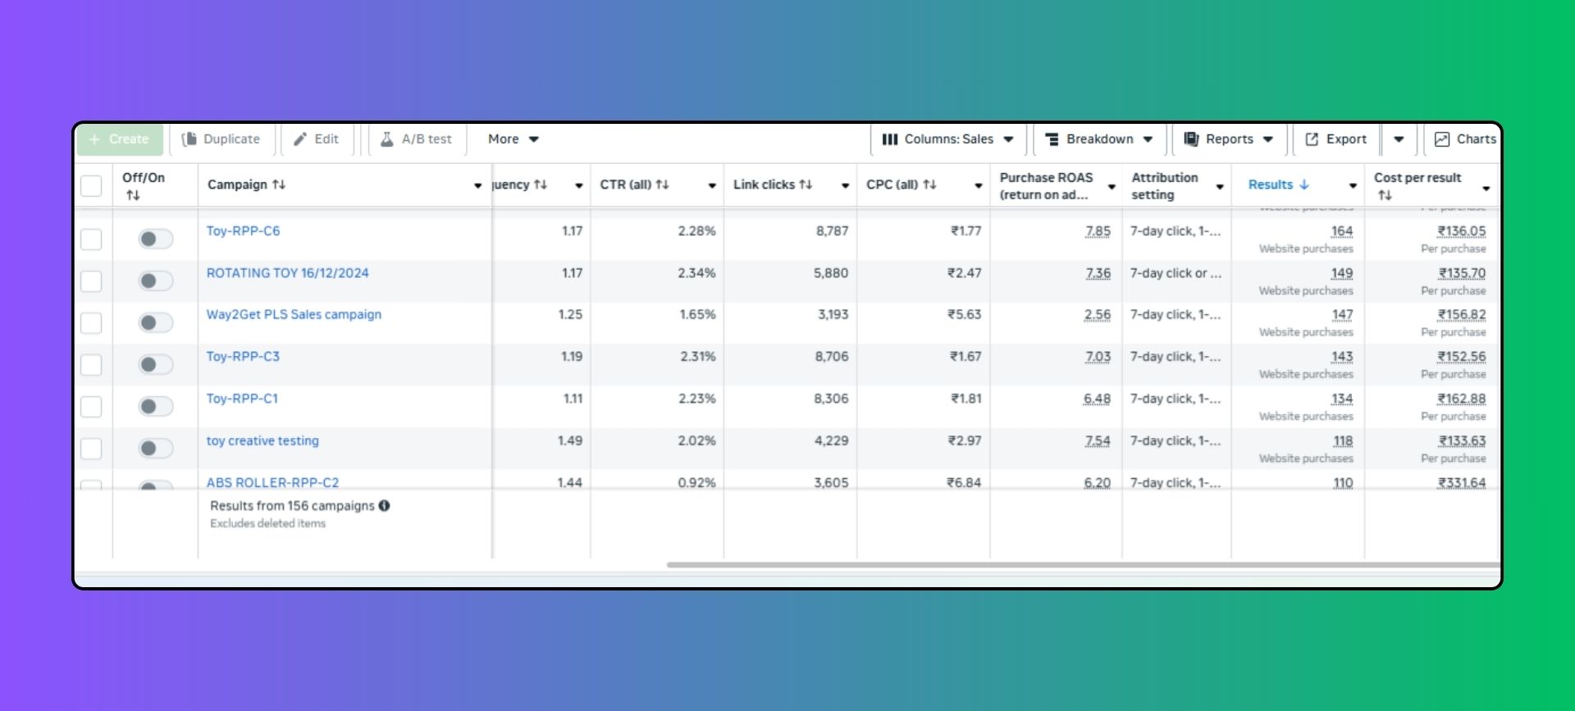Sort by Campaign name arrows
Screen dimensions: 1575x711
tap(279, 185)
